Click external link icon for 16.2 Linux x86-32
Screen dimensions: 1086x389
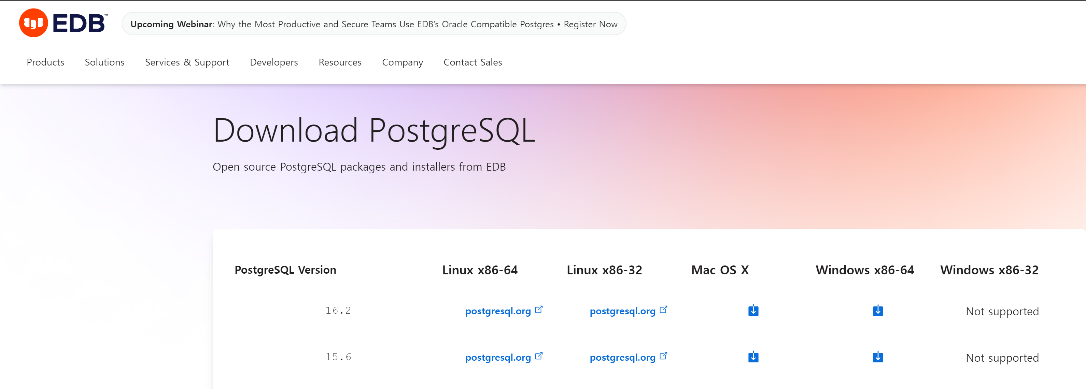[663, 310]
